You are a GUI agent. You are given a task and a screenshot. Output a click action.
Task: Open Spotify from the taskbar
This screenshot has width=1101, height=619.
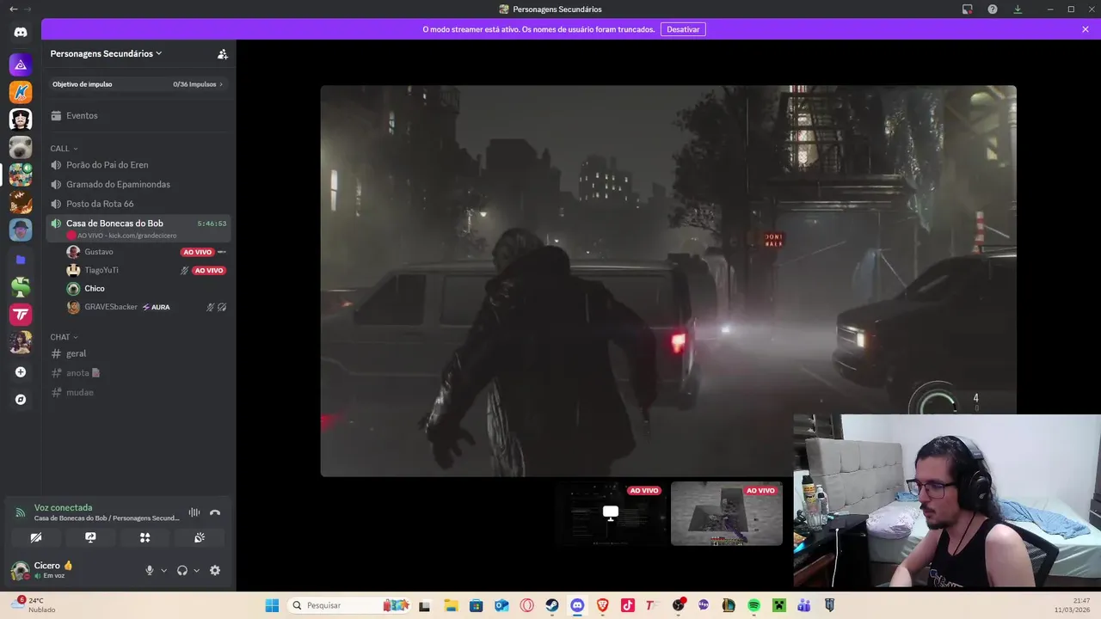coord(753,605)
